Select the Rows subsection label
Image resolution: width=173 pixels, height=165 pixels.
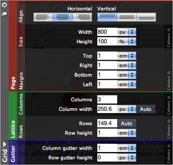[x=21, y=132]
